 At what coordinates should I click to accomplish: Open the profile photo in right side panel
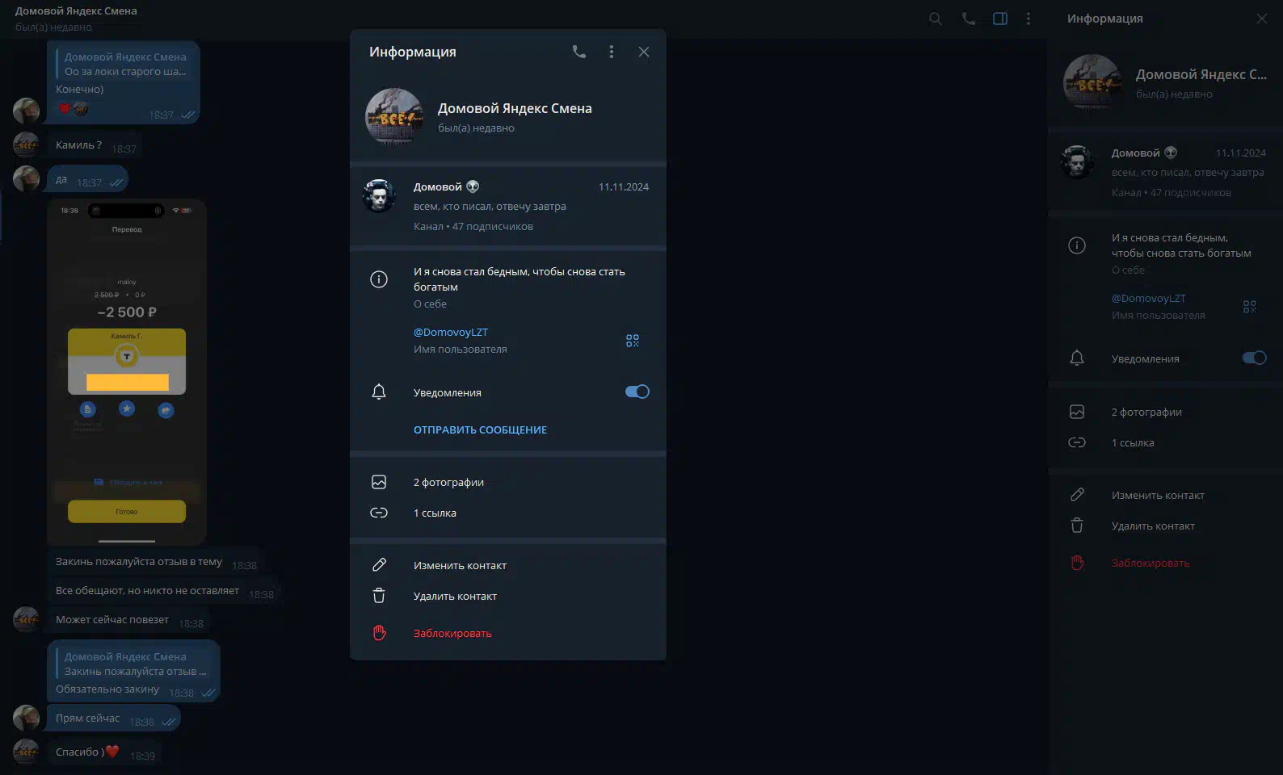(1092, 83)
